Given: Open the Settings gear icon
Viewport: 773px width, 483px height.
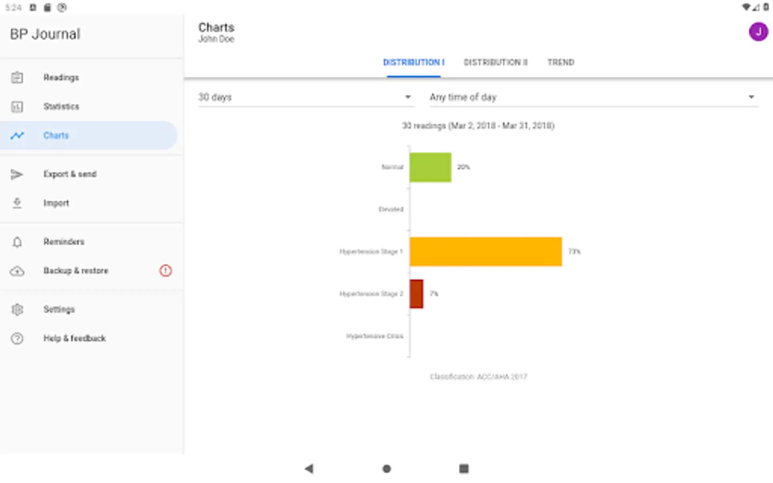Looking at the screenshot, I should [17, 310].
